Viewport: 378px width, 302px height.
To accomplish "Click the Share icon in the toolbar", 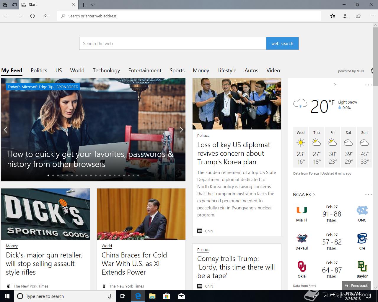I will coord(358,16).
